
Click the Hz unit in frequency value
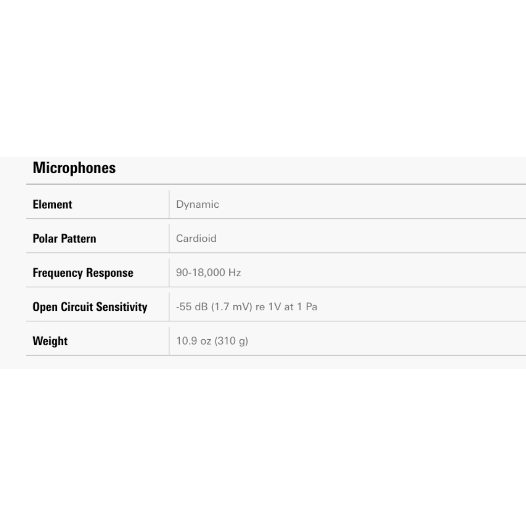coord(235,272)
